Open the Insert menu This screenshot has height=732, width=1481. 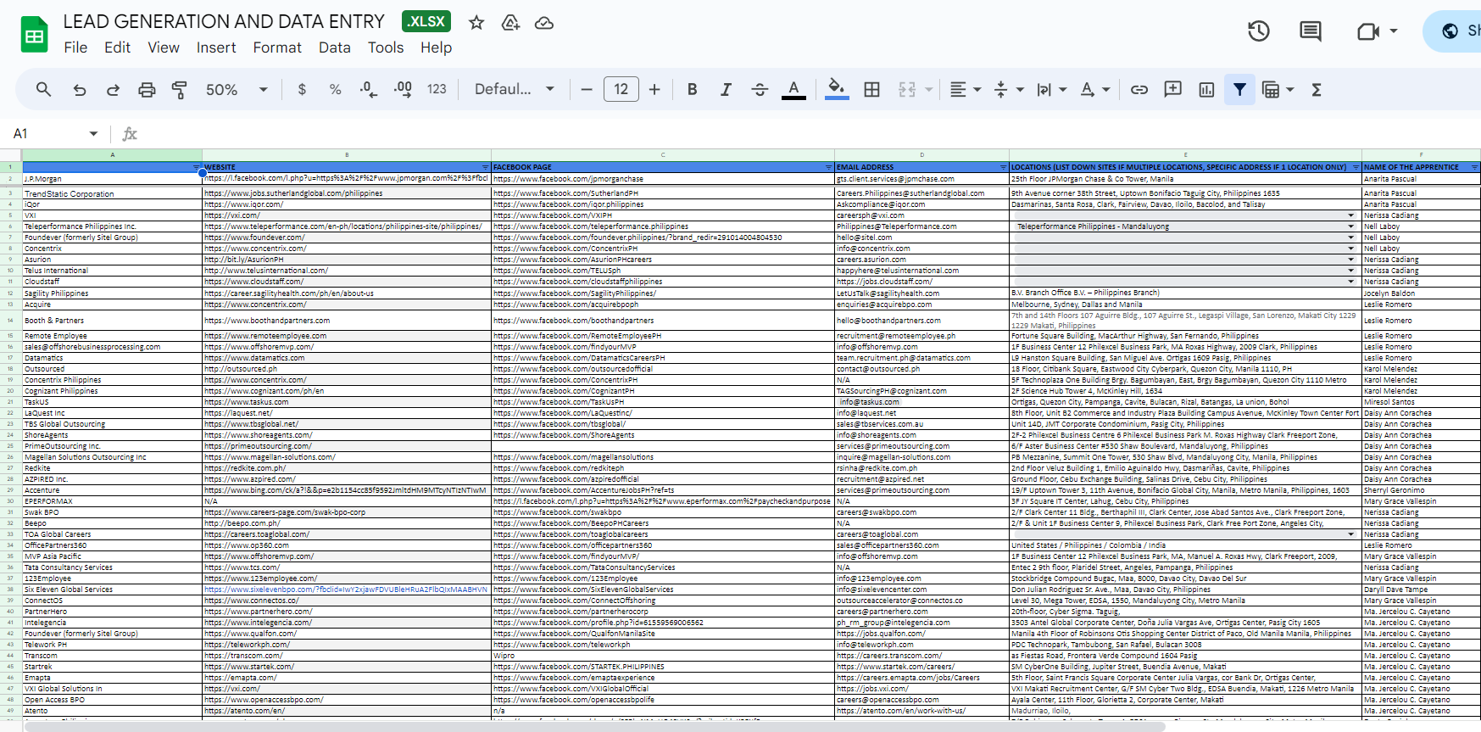coord(216,47)
